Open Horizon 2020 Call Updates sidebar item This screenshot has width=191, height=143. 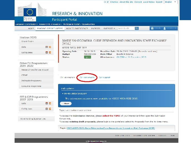pyautogui.click(x=36, y=52)
